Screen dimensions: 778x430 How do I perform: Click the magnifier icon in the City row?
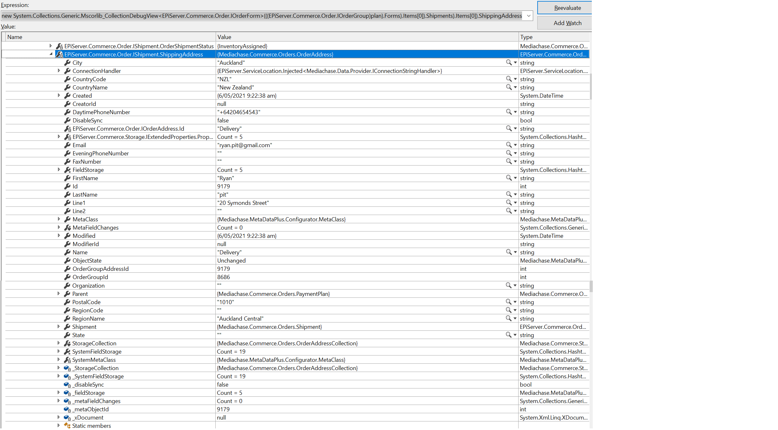[x=508, y=62]
